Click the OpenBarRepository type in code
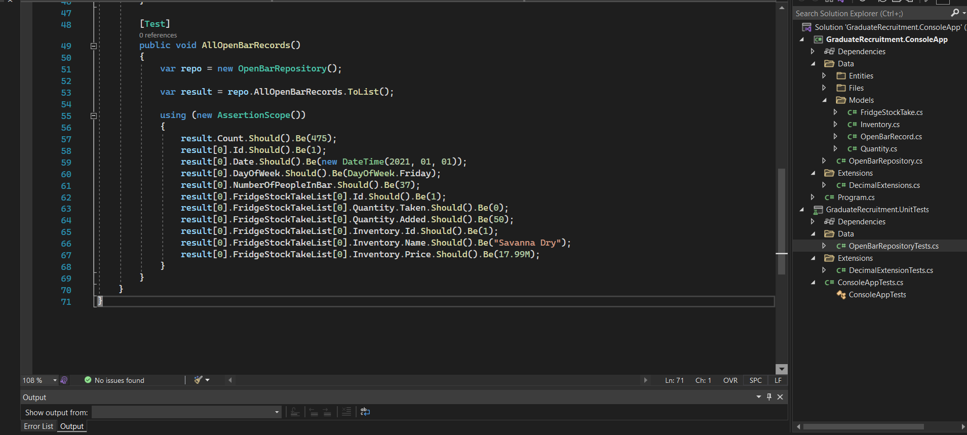Screen dimensions: 967x435 [282, 68]
